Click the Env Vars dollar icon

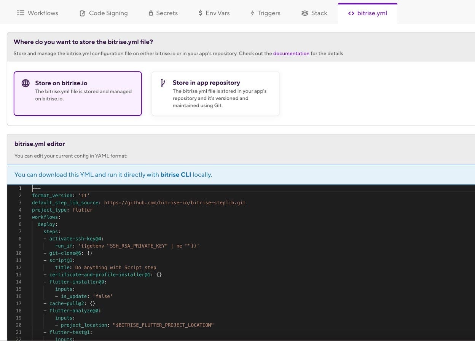pos(200,13)
